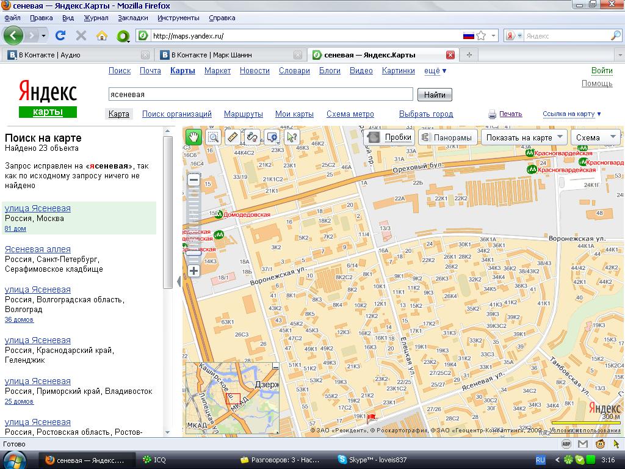Click the printer icon next to Печать
This screenshot has width=625, height=469.
point(493,114)
